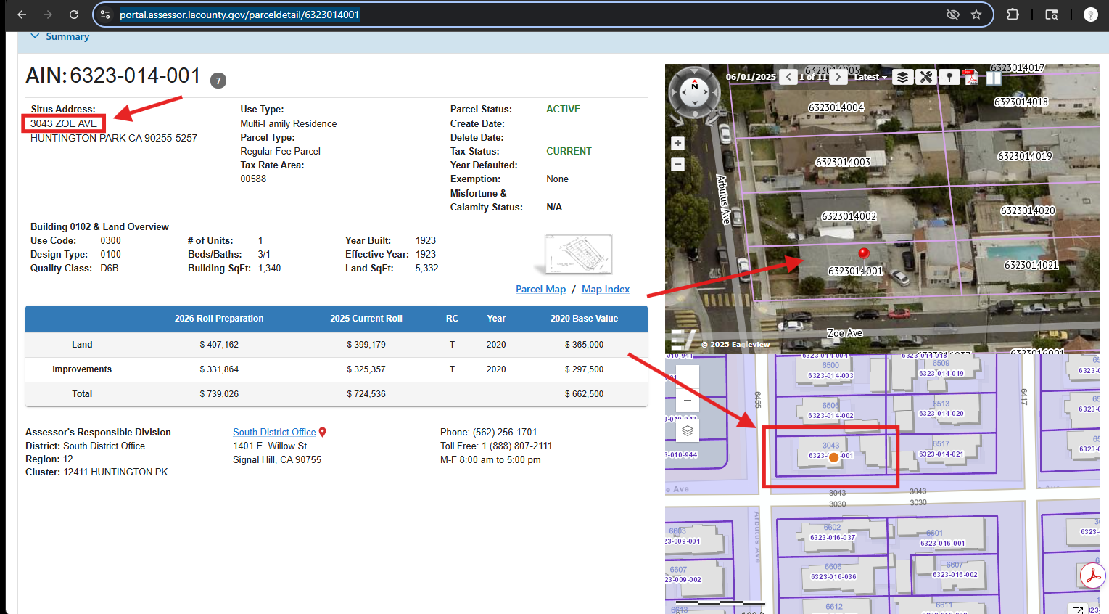Image resolution: width=1109 pixels, height=614 pixels.
Task: Zoom out on the parcel map
Action: tap(688, 400)
